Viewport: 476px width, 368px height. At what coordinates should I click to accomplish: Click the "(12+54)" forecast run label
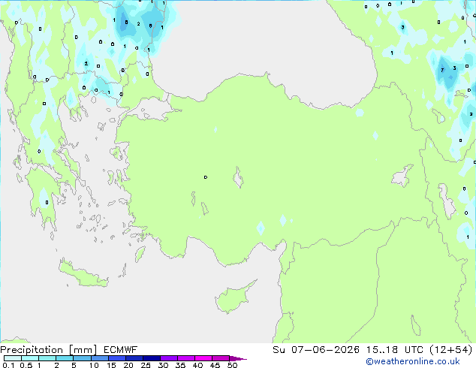point(451,350)
